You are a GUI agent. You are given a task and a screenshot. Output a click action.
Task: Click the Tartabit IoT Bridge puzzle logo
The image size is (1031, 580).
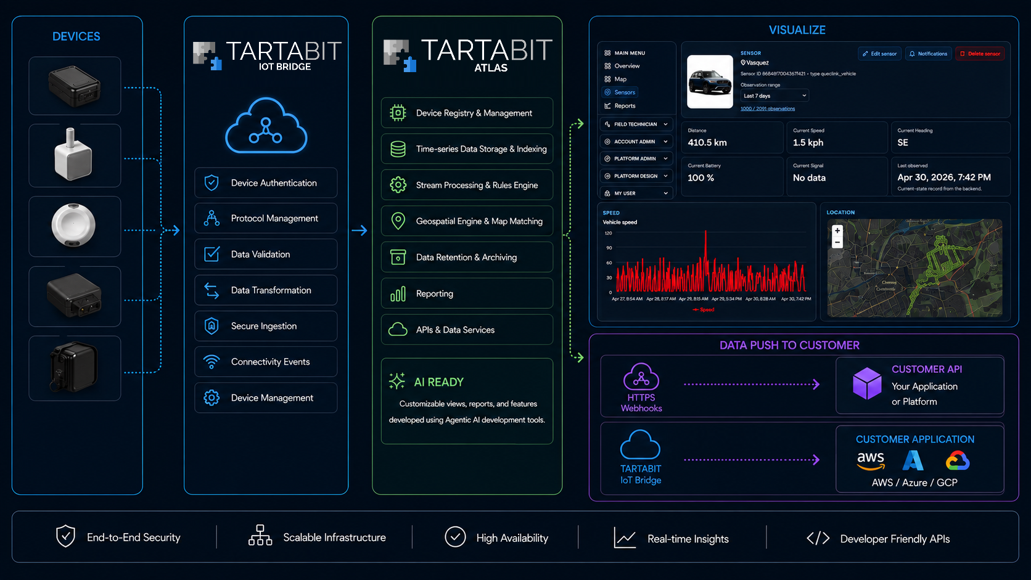208,55
